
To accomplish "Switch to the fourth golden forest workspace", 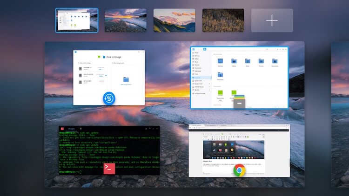I will coord(223,20).
